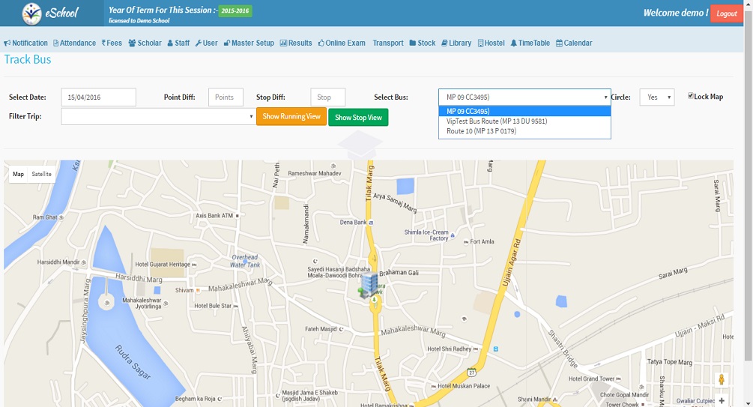Viewport: 753px width, 407px height.
Task: Open the Transport menu
Action: [387, 43]
